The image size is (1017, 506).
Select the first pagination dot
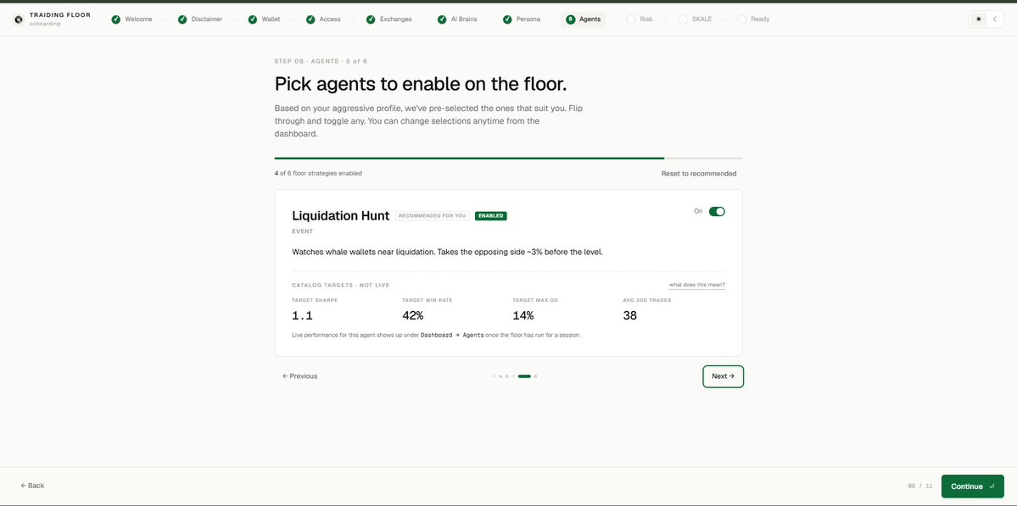494,375
